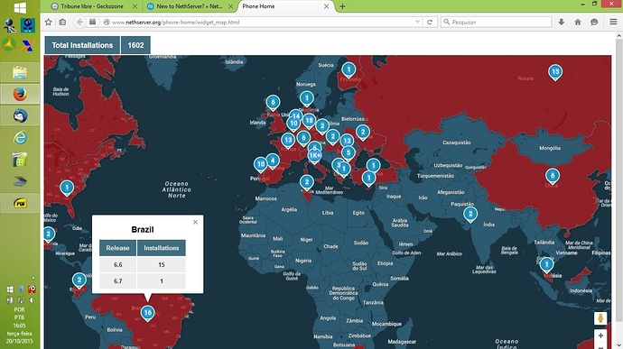Launch Internet Explorer from taskbar
The height and width of the screenshot is (349, 623).
pyautogui.click(x=20, y=137)
